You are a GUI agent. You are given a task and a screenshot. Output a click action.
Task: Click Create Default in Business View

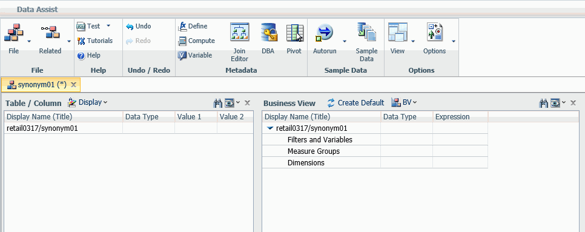pyautogui.click(x=355, y=102)
